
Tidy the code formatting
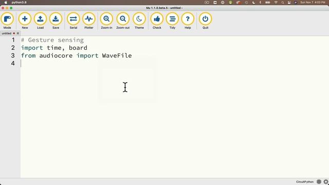(172, 21)
